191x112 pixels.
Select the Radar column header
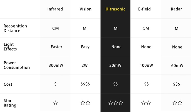point(177,9)
